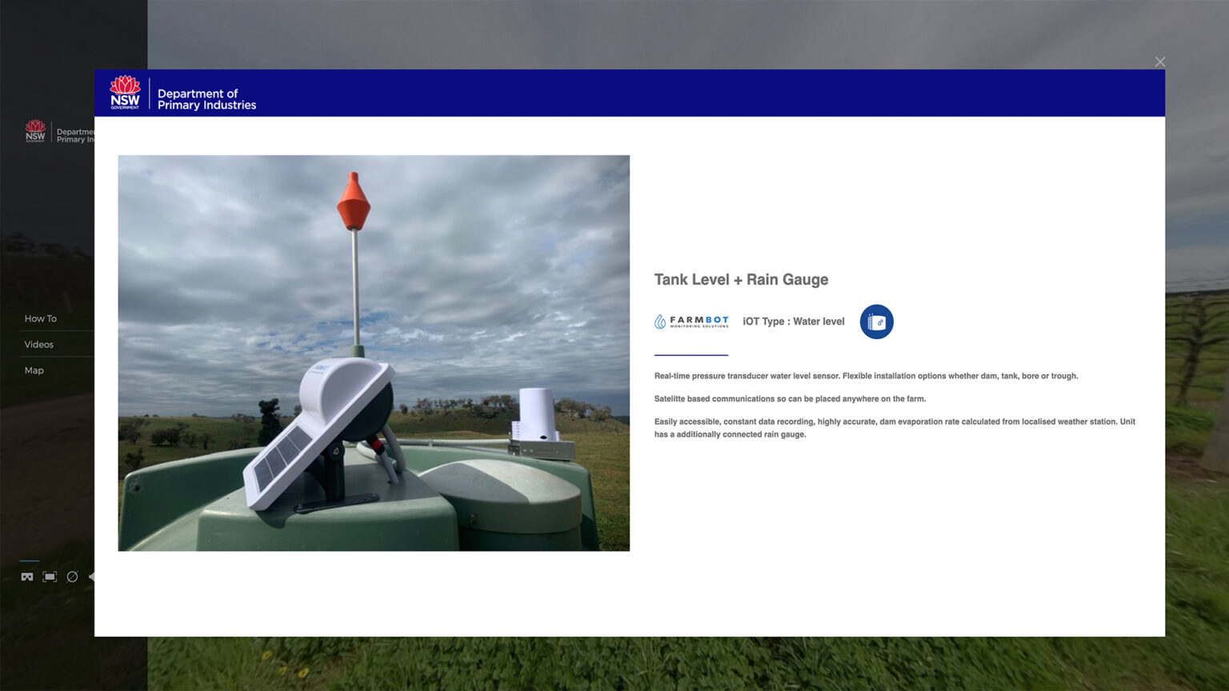Screen dimensions: 1229x691
Task: Open the Map section from the sidebar
Action: tap(34, 369)
